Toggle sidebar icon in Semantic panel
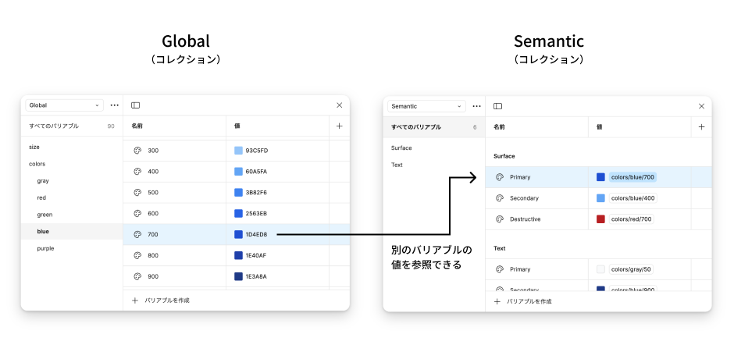734x359 pixels. coord(498,106)
